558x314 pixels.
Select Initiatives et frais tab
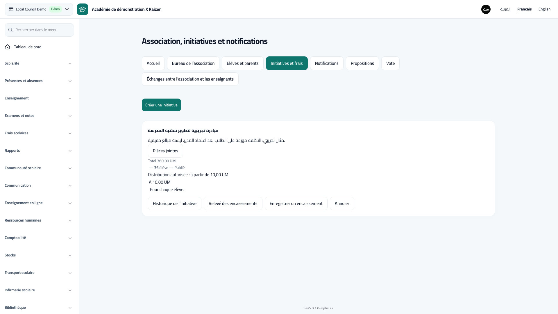point(287,63)
